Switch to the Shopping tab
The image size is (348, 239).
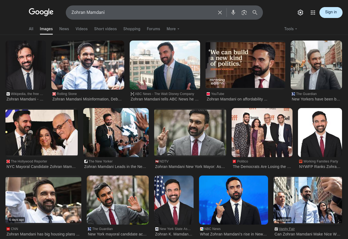pyautogui.click(x=132, y=29)
